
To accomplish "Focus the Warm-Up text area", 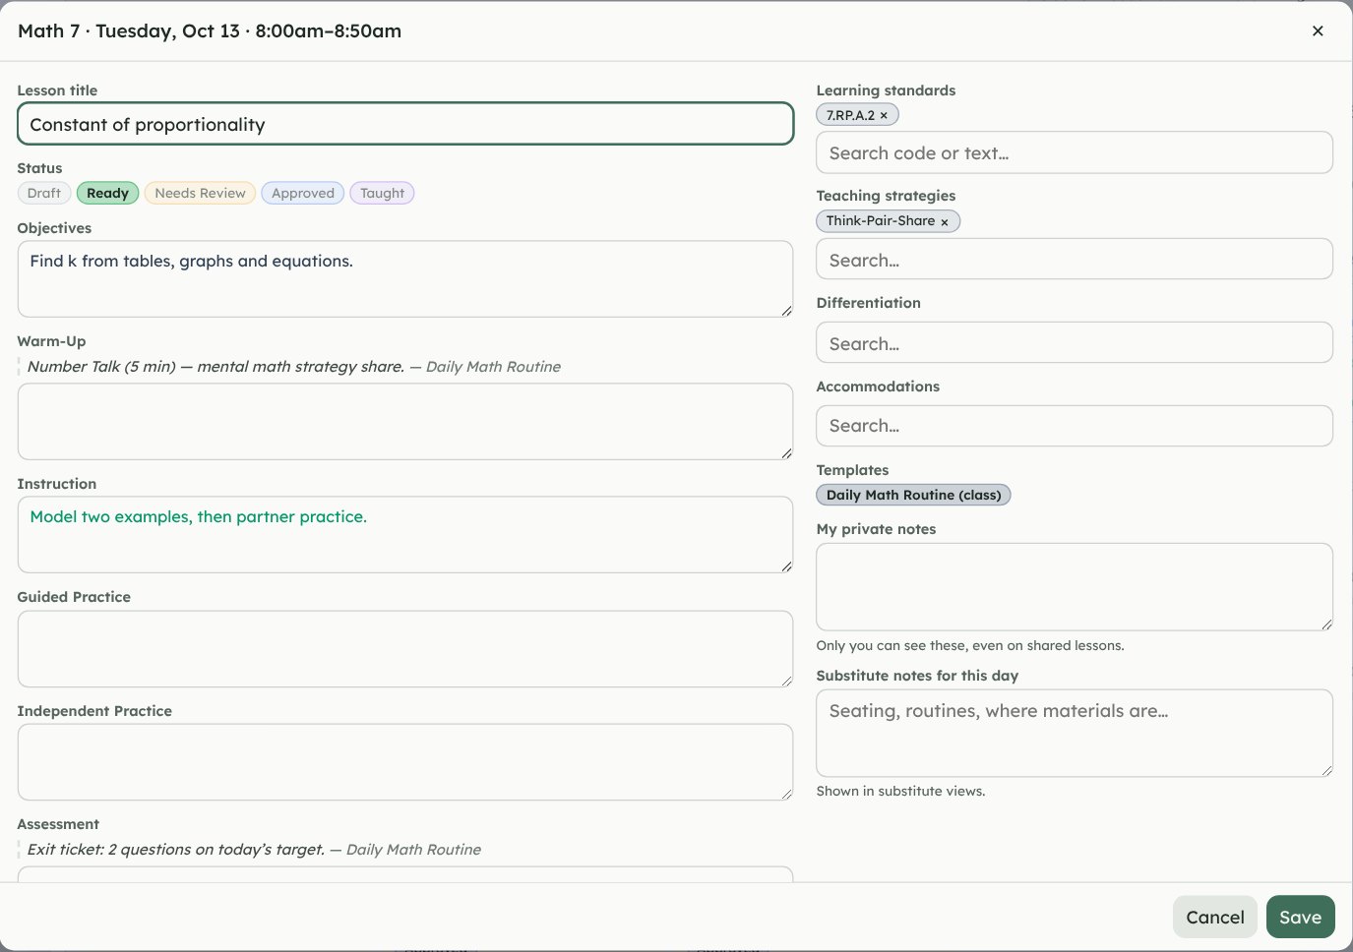I will click(405, 421).
